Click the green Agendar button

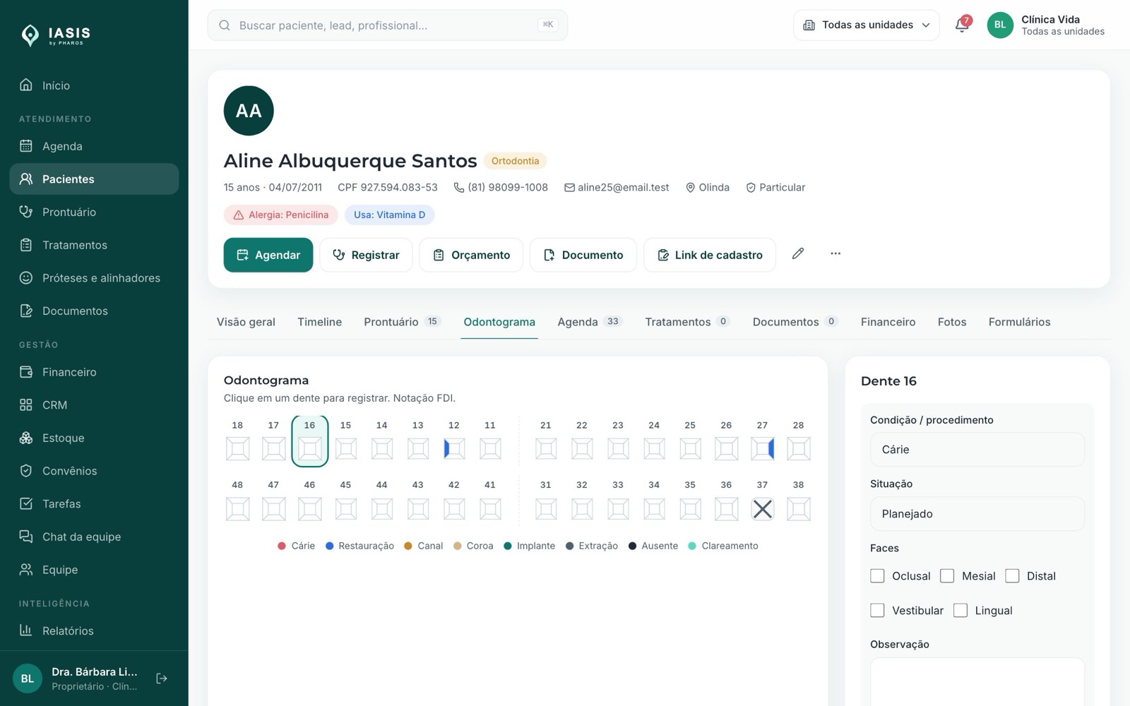(x=268, y=255)
